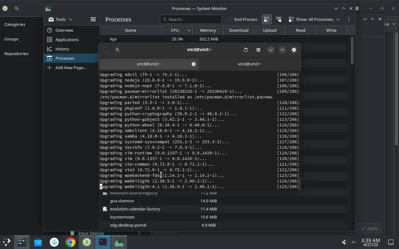Open the terminal hamburger menu
This screenshot has width=399, height=249.
pos(258,50)
